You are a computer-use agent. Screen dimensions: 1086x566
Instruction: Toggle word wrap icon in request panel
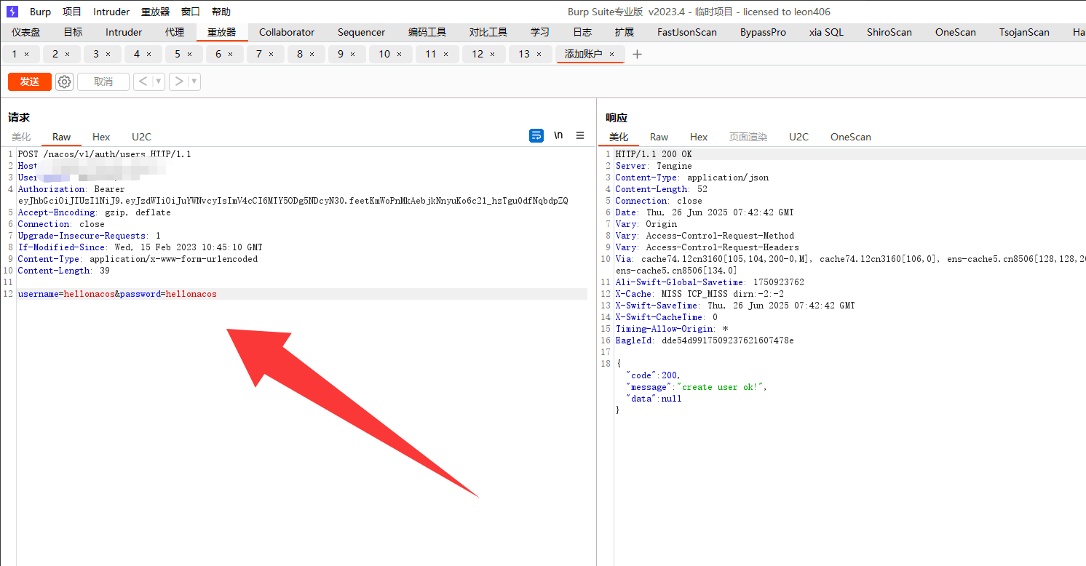point(536,135)
